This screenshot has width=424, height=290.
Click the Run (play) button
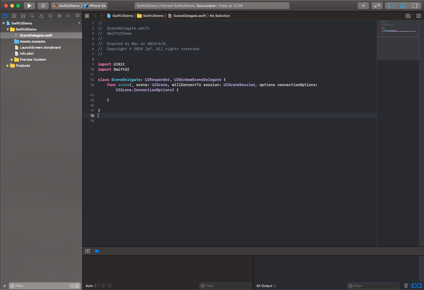pyautogui.click(x=29, y=6)
